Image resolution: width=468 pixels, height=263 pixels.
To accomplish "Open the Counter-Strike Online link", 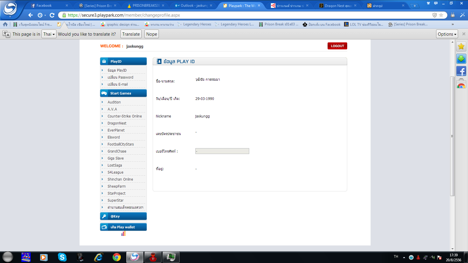I will (125, 116).
